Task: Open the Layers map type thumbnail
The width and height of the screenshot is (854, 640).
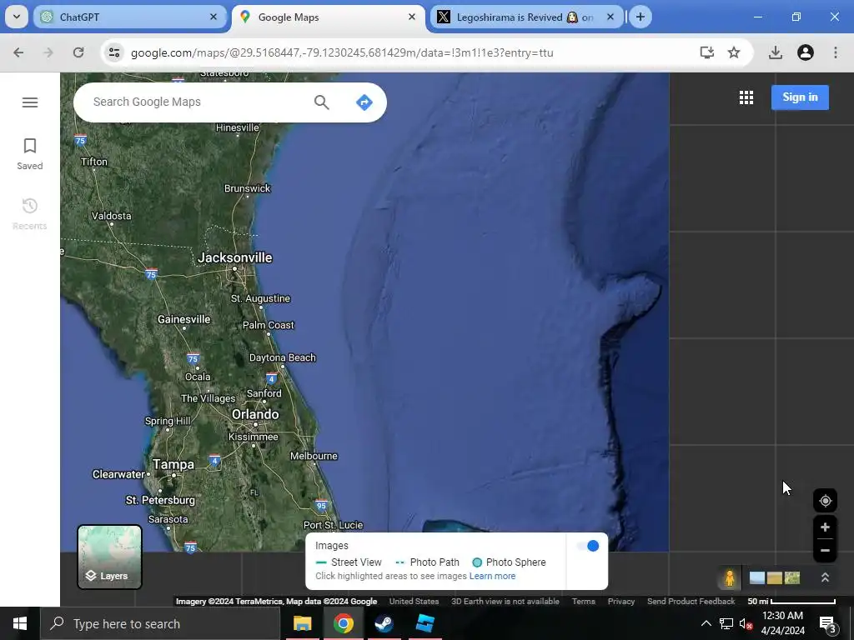Action: point(109,557)
